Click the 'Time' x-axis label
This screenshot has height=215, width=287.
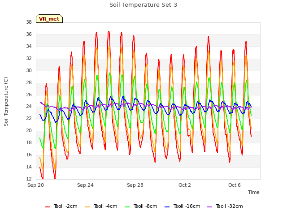coord(254,192)
